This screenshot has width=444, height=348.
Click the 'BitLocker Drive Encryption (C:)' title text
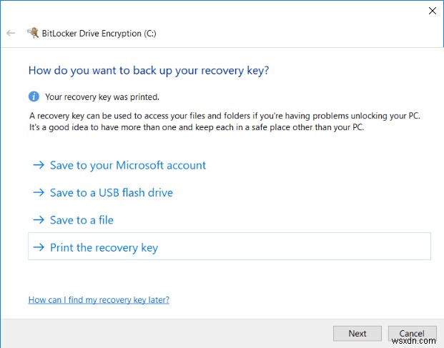click(x=97, y=33)
